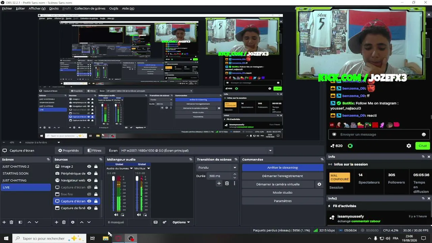This screenshot has height=243, width=432.
Task: Open virtual camera settings gear
Action: [x=319, y=184]
